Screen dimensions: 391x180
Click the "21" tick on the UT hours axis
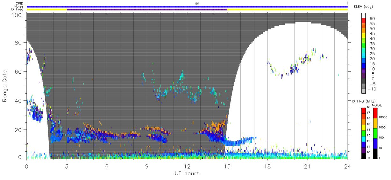click(x=308, y=166)
